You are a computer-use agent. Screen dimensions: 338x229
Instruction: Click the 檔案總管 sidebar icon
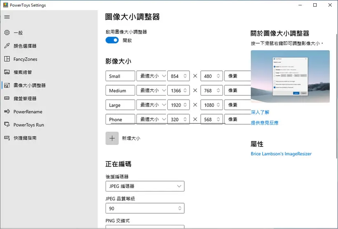[7, 72]
